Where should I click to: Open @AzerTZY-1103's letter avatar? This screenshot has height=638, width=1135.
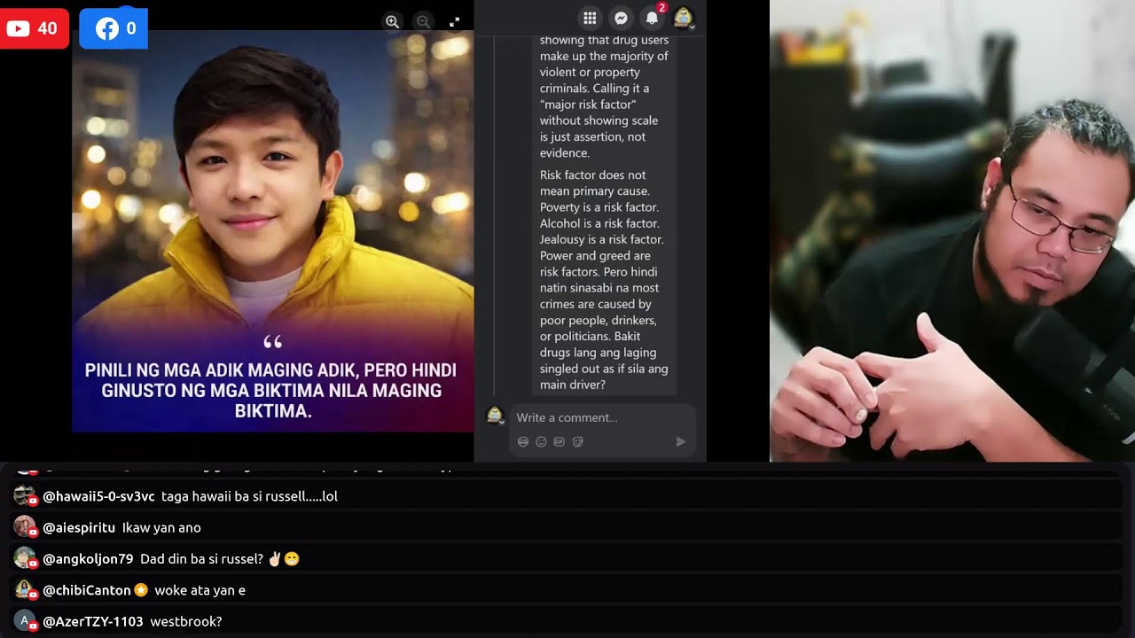[25, 621]
